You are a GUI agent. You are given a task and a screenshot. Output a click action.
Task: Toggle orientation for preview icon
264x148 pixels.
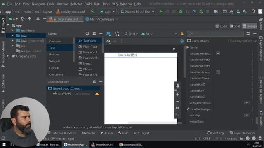[x=117, y=34]
